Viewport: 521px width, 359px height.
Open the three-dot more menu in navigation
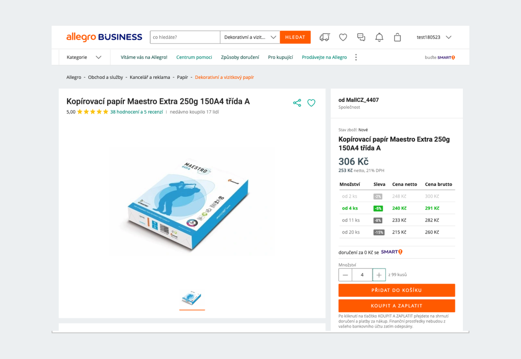(x=356, y=57)
